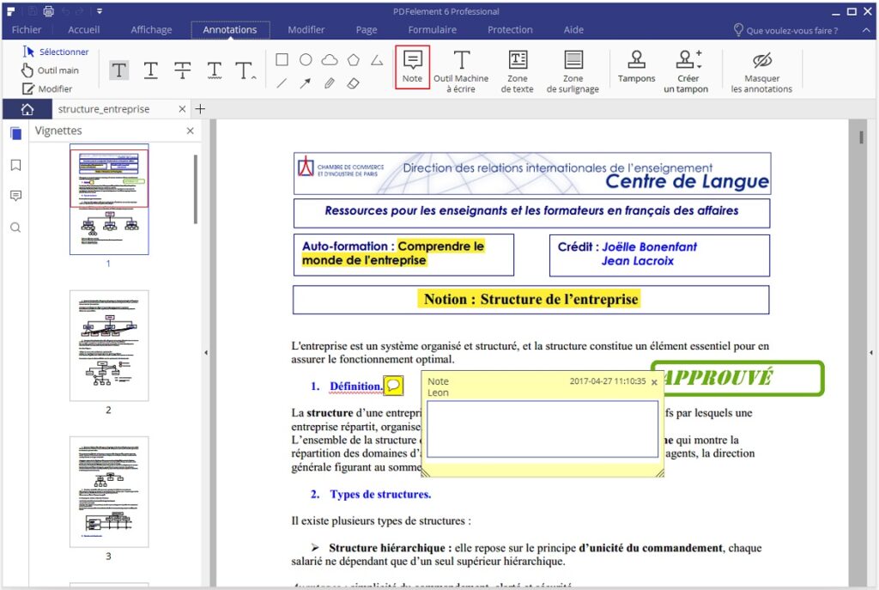Toggle the strikethrough text annotation tool
This screenshot has width=879, height=590.
[x=182, y=70]
